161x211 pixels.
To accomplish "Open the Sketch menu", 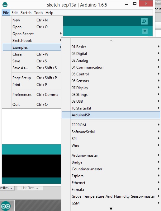I will click(x=26, y=13).
